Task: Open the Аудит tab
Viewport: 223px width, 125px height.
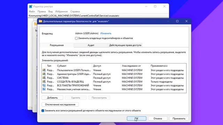Action: [91, 45]
